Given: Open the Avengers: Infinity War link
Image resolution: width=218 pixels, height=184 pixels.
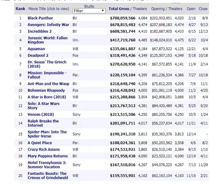Looking at the screenshot, I should click(x=48, y=25).
